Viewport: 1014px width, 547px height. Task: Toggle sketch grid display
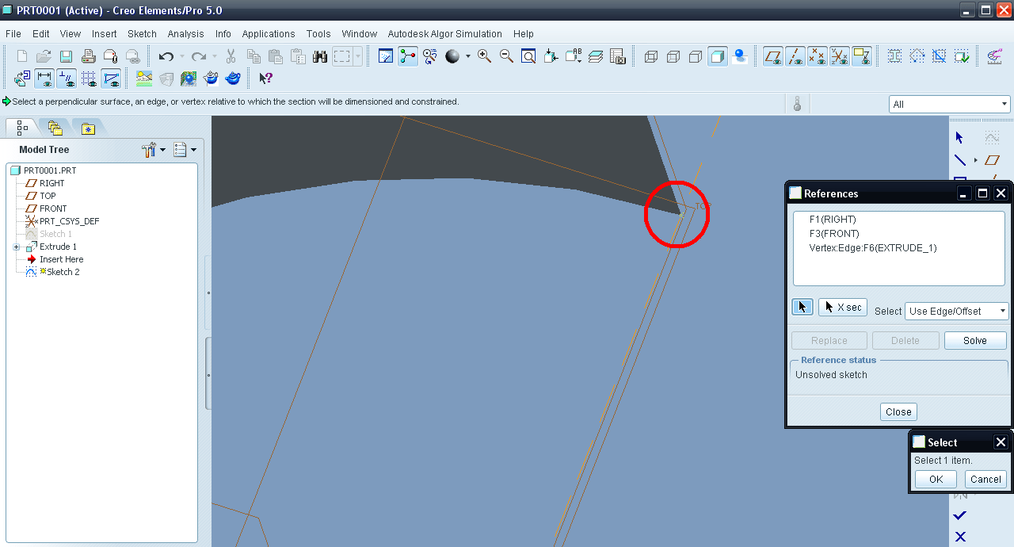pos(89,78)
